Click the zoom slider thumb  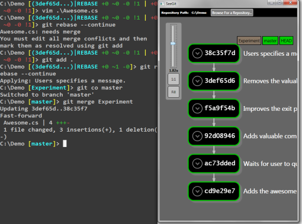coord(173,43)
